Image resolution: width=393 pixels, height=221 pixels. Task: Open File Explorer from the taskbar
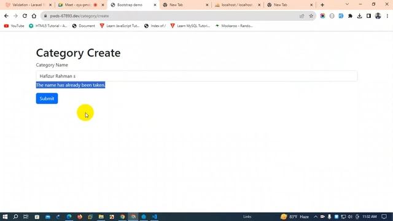[101, 217]
